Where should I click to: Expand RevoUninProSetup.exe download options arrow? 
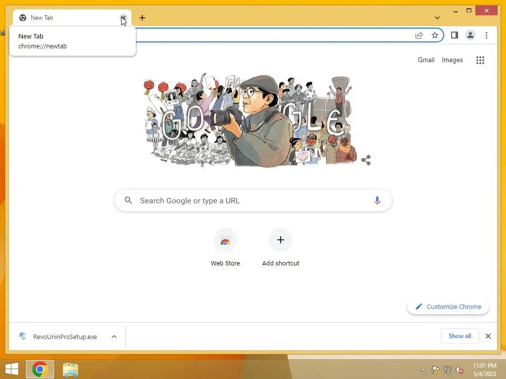(114, 337)
